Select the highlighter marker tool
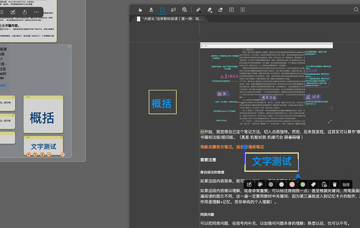The width and height of the screenshot is (360, 228). pyautogui.click(x=209, y=9)
